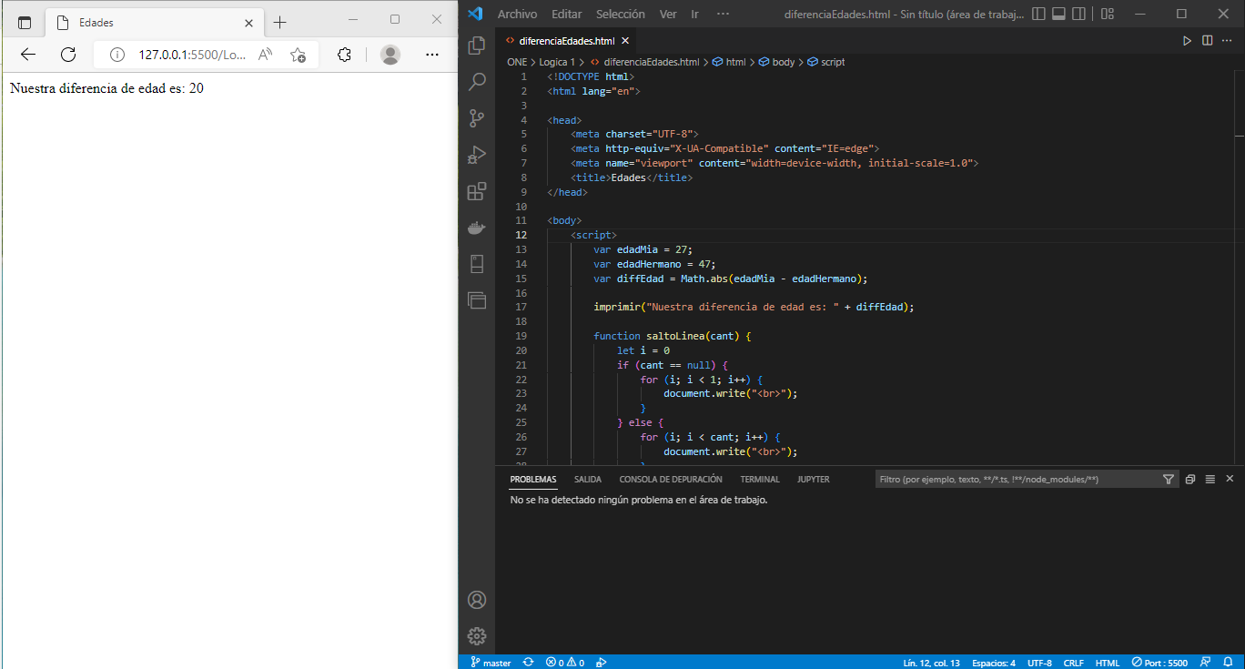Open the Explorer view in the activity bar

point(477,46)
